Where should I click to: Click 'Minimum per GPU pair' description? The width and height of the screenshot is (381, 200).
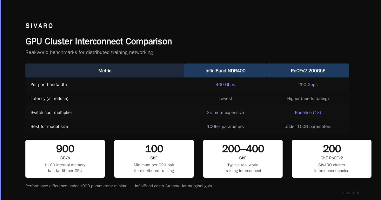[x=154, y=168]
